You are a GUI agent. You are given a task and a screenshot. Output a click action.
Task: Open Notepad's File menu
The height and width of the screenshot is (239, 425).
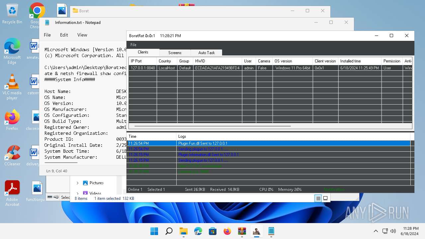click(x=47, y=35)
